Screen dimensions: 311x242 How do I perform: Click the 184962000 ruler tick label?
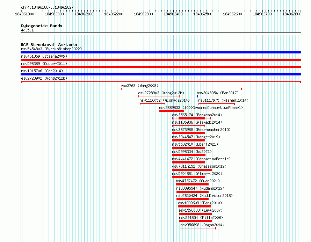click(x=54, y=14)
